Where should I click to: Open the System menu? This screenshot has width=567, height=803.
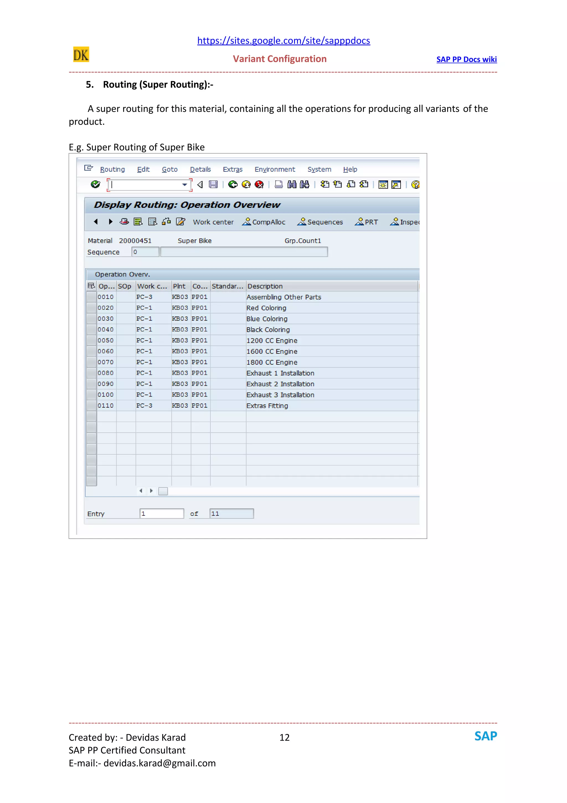[x=319, y=169]
